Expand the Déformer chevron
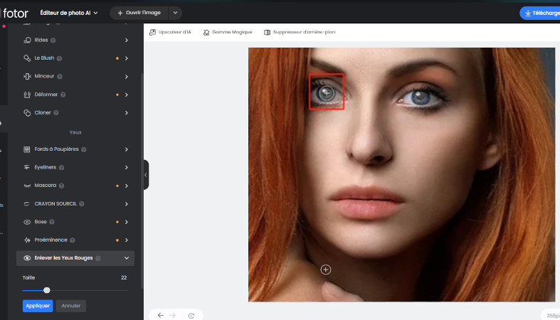Screen dimensions: 560x320 tap(127, 95)
